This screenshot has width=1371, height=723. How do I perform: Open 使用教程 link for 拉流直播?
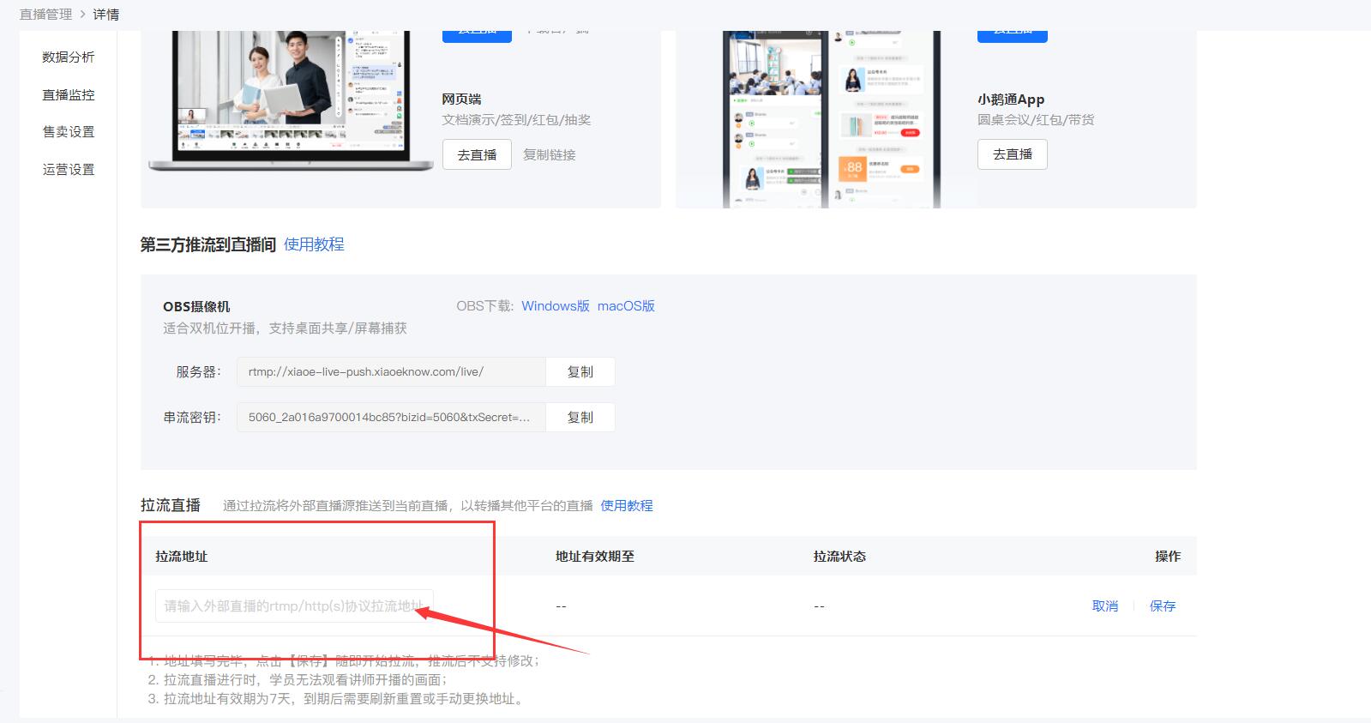pos(627,506)
